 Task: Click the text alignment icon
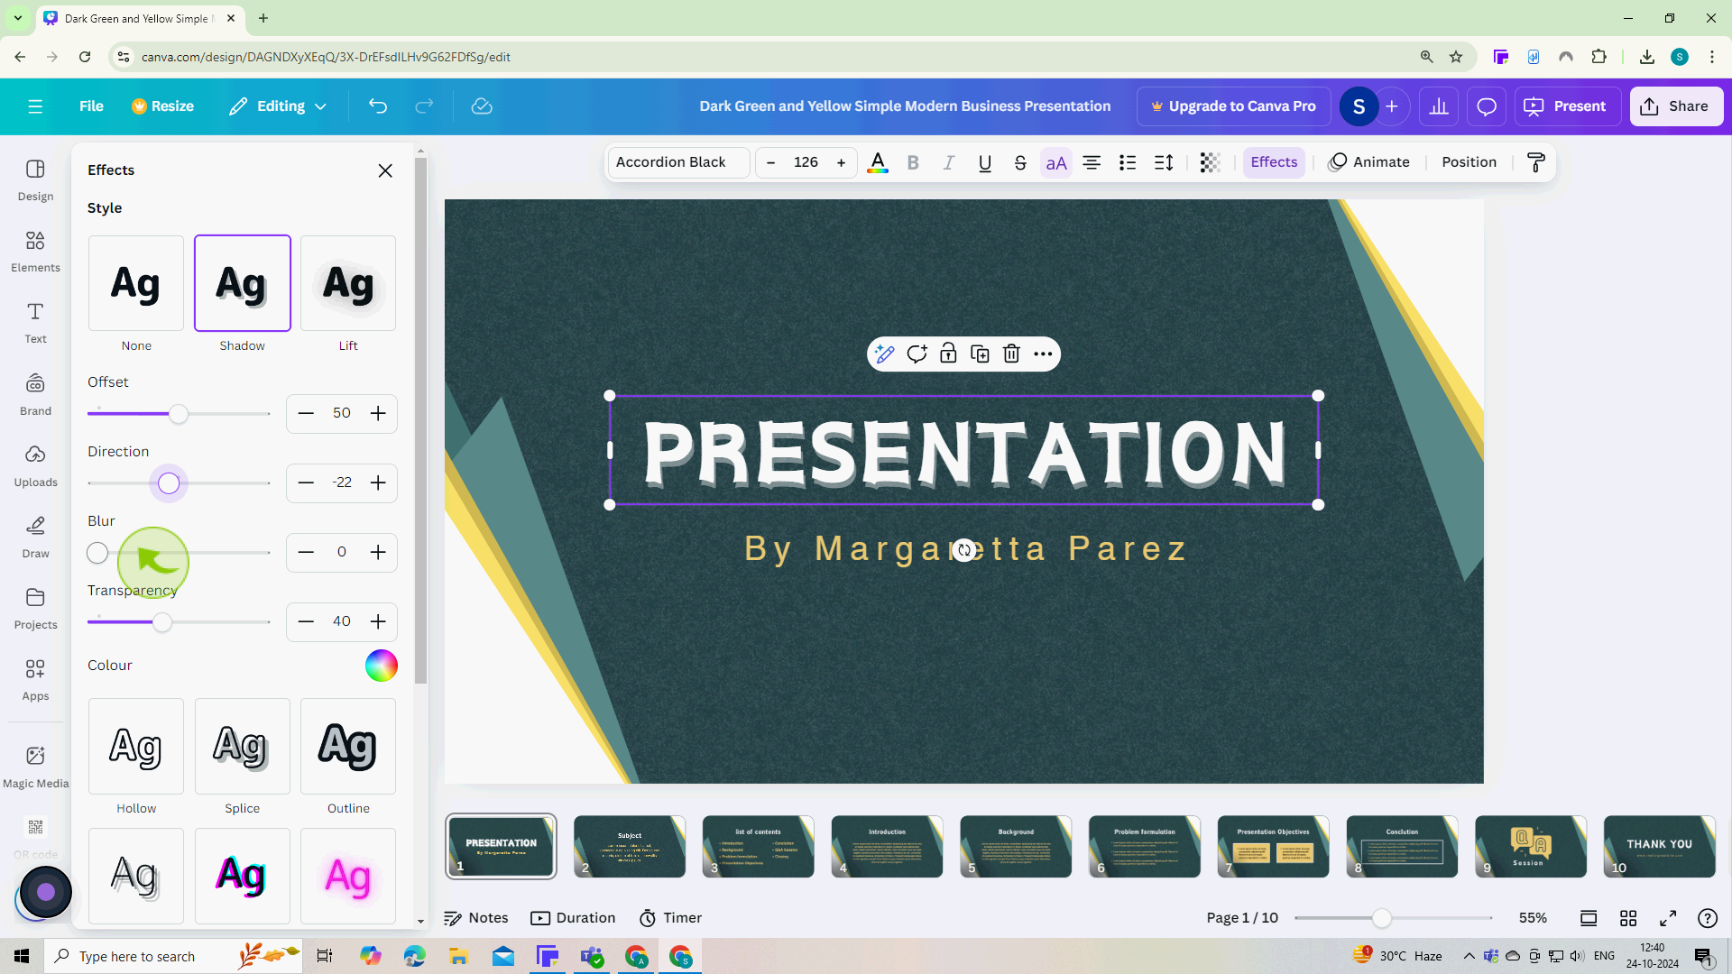(x=1091, y=161)
